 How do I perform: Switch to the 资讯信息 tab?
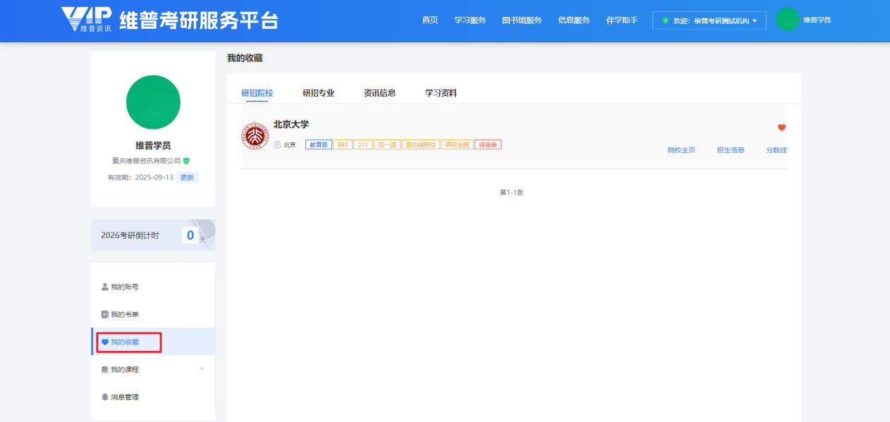[379, 93]
